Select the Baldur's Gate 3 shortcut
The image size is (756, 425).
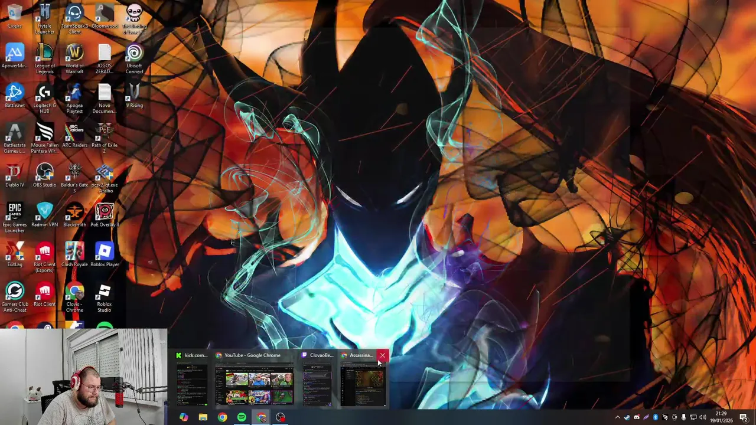(x=74, y=177)
